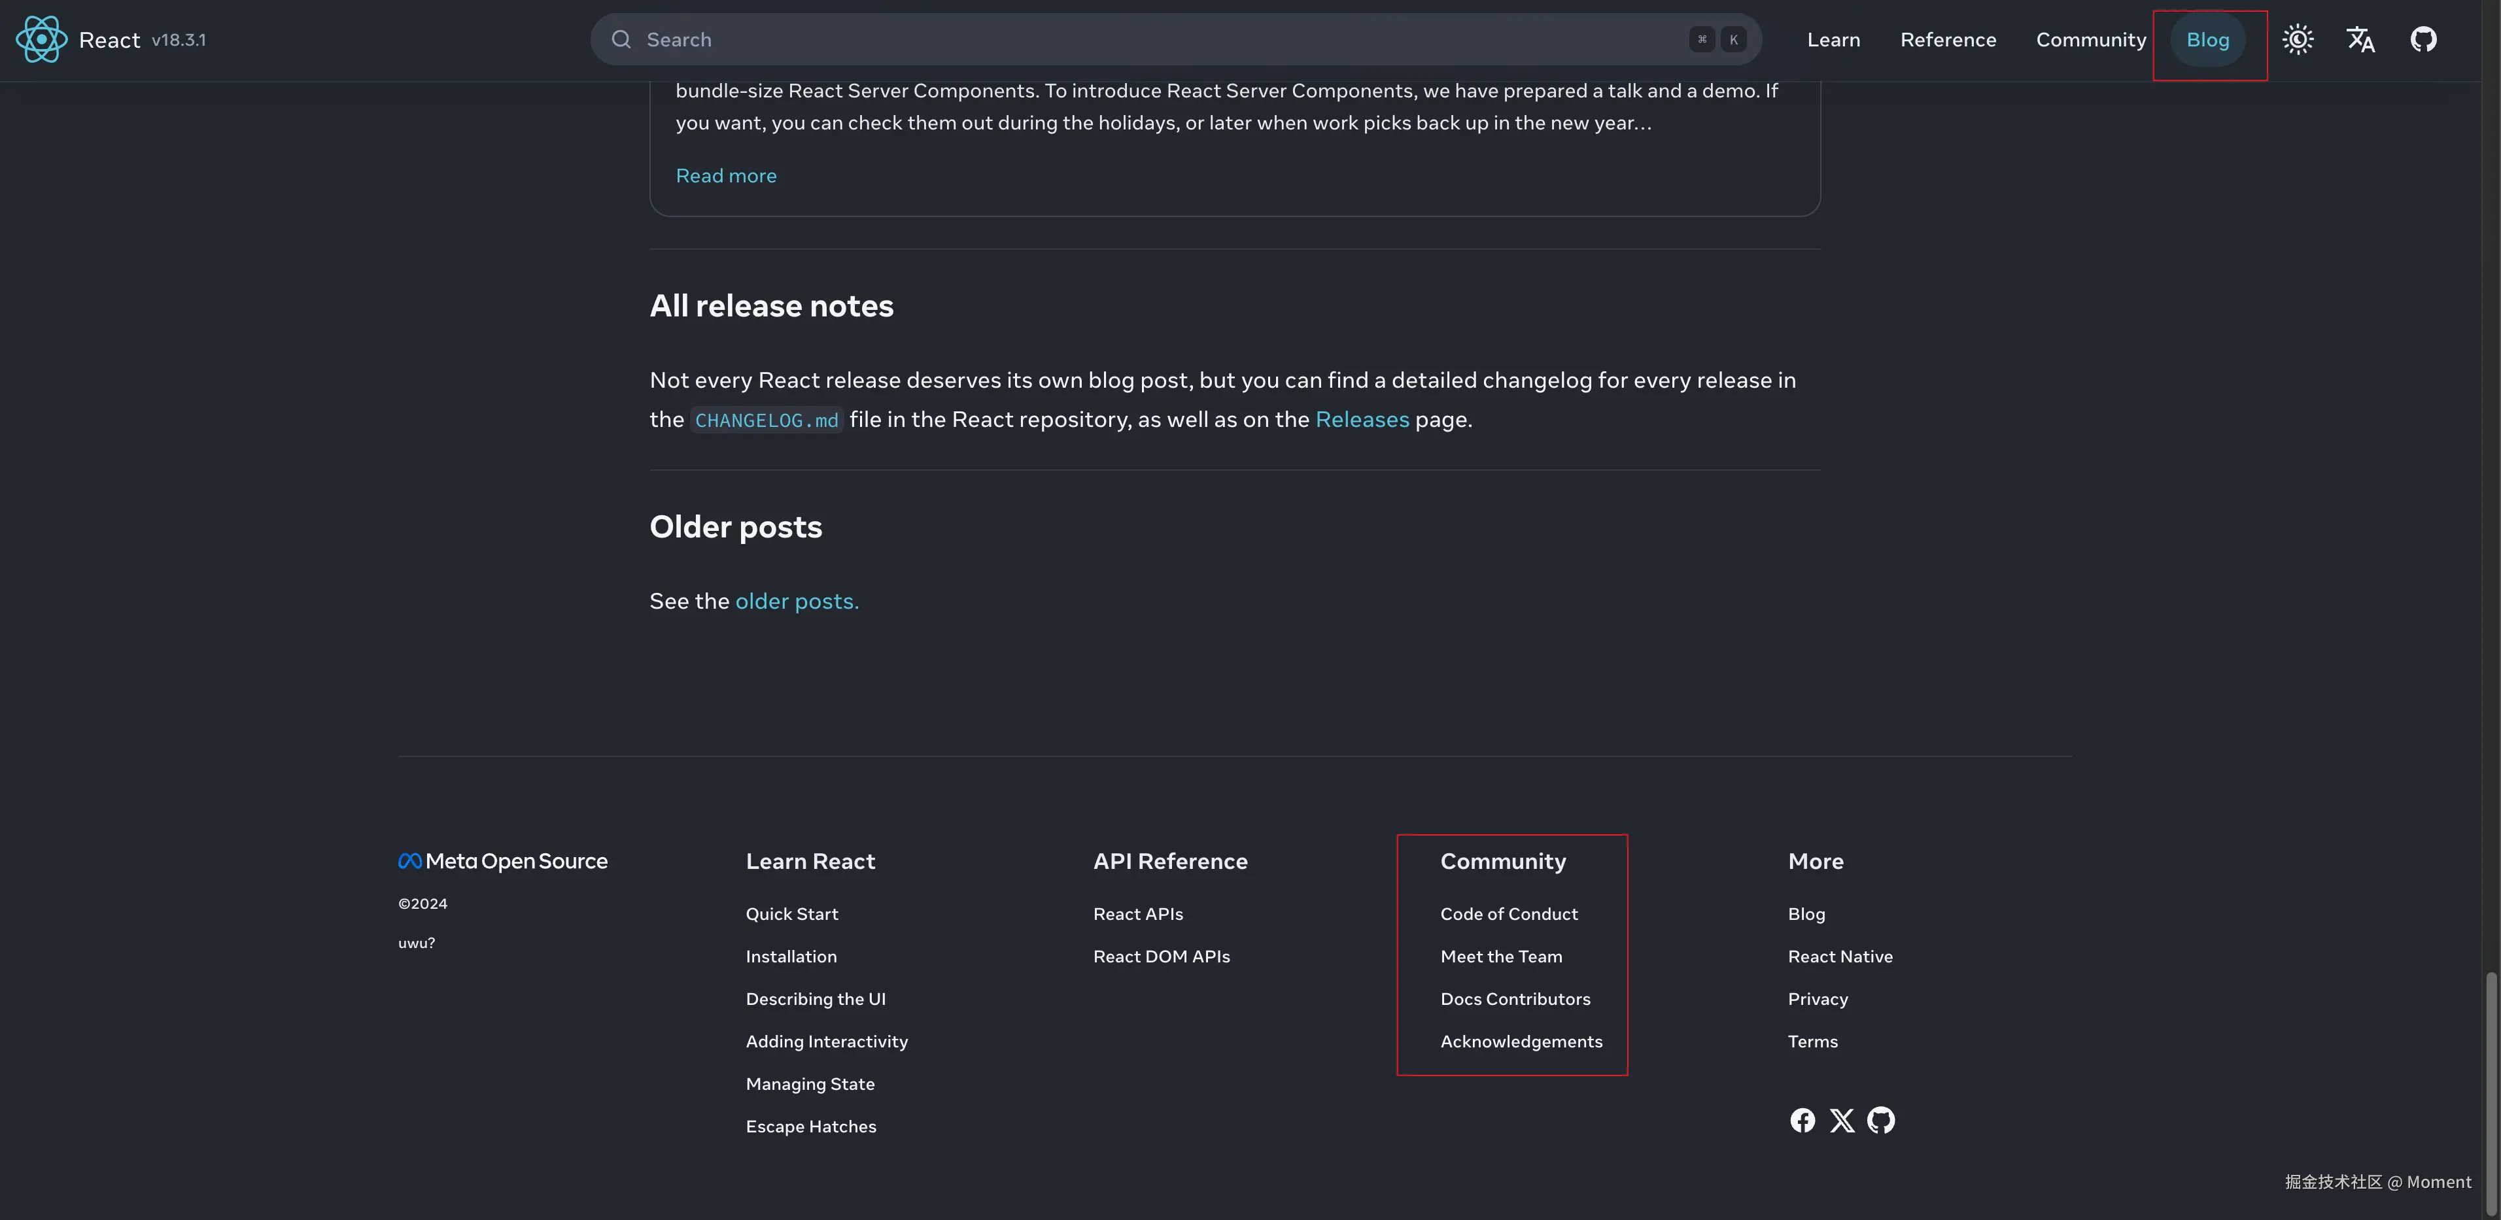Open the GitHub icon in header
This screenshot has height=1220, width=2501.
click(x=2423, y=40)
